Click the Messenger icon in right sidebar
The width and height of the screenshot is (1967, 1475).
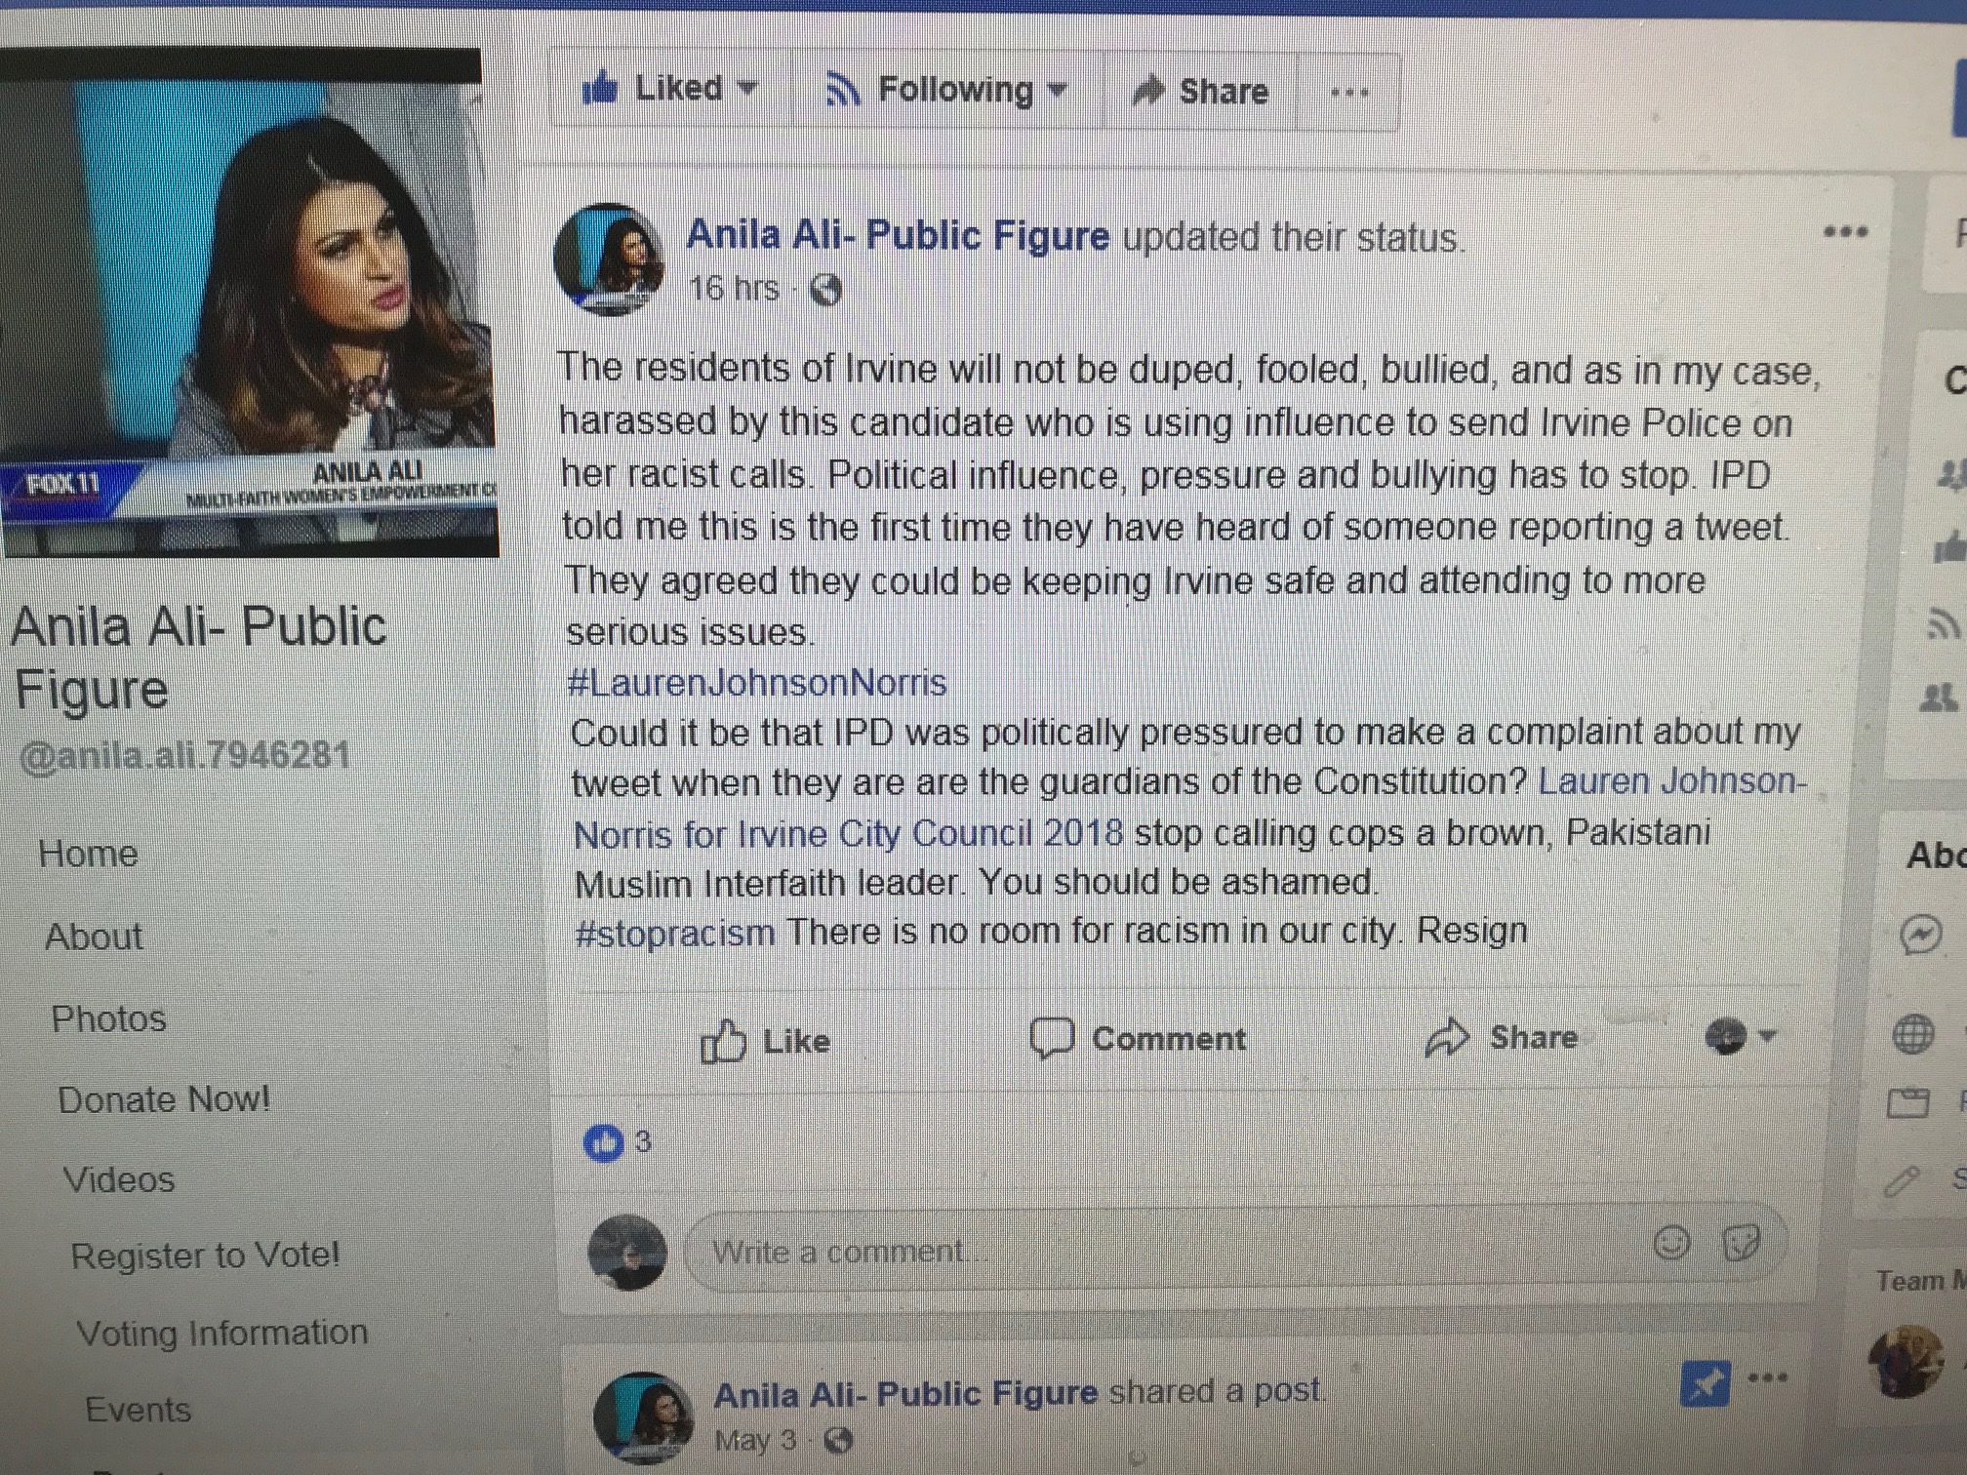1920,936
